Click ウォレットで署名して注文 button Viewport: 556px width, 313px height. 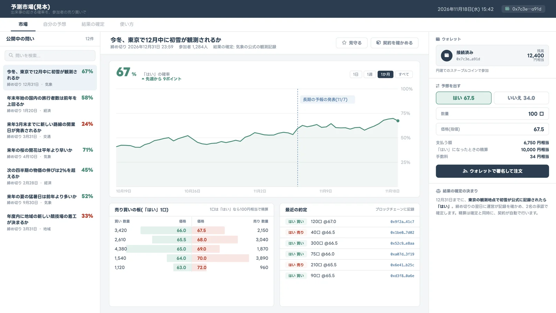492,171
